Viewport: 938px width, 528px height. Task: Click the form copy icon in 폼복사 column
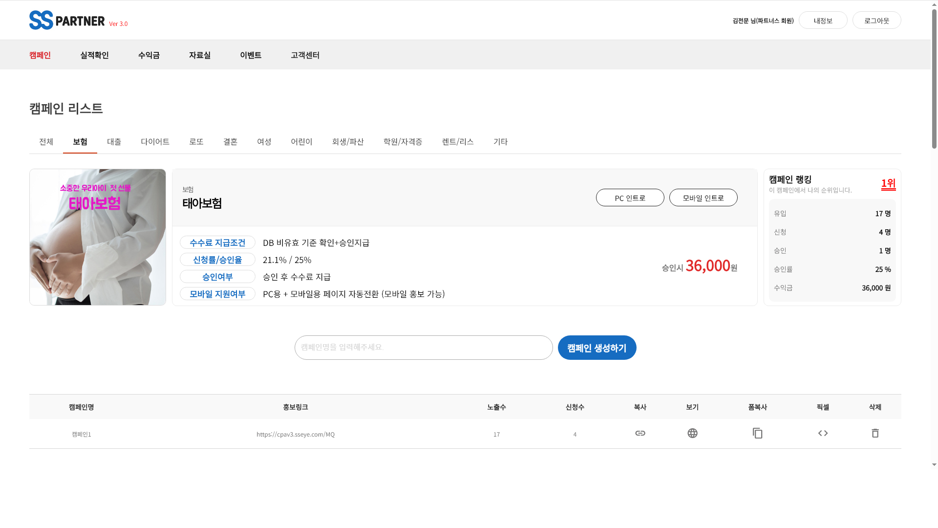757,433
